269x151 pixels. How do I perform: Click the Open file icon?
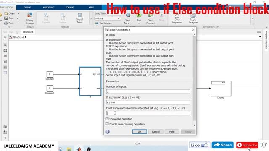(x=6, y=13)
